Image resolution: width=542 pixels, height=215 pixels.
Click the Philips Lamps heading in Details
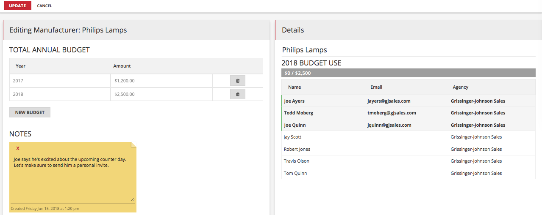click(x=305, y=50)
